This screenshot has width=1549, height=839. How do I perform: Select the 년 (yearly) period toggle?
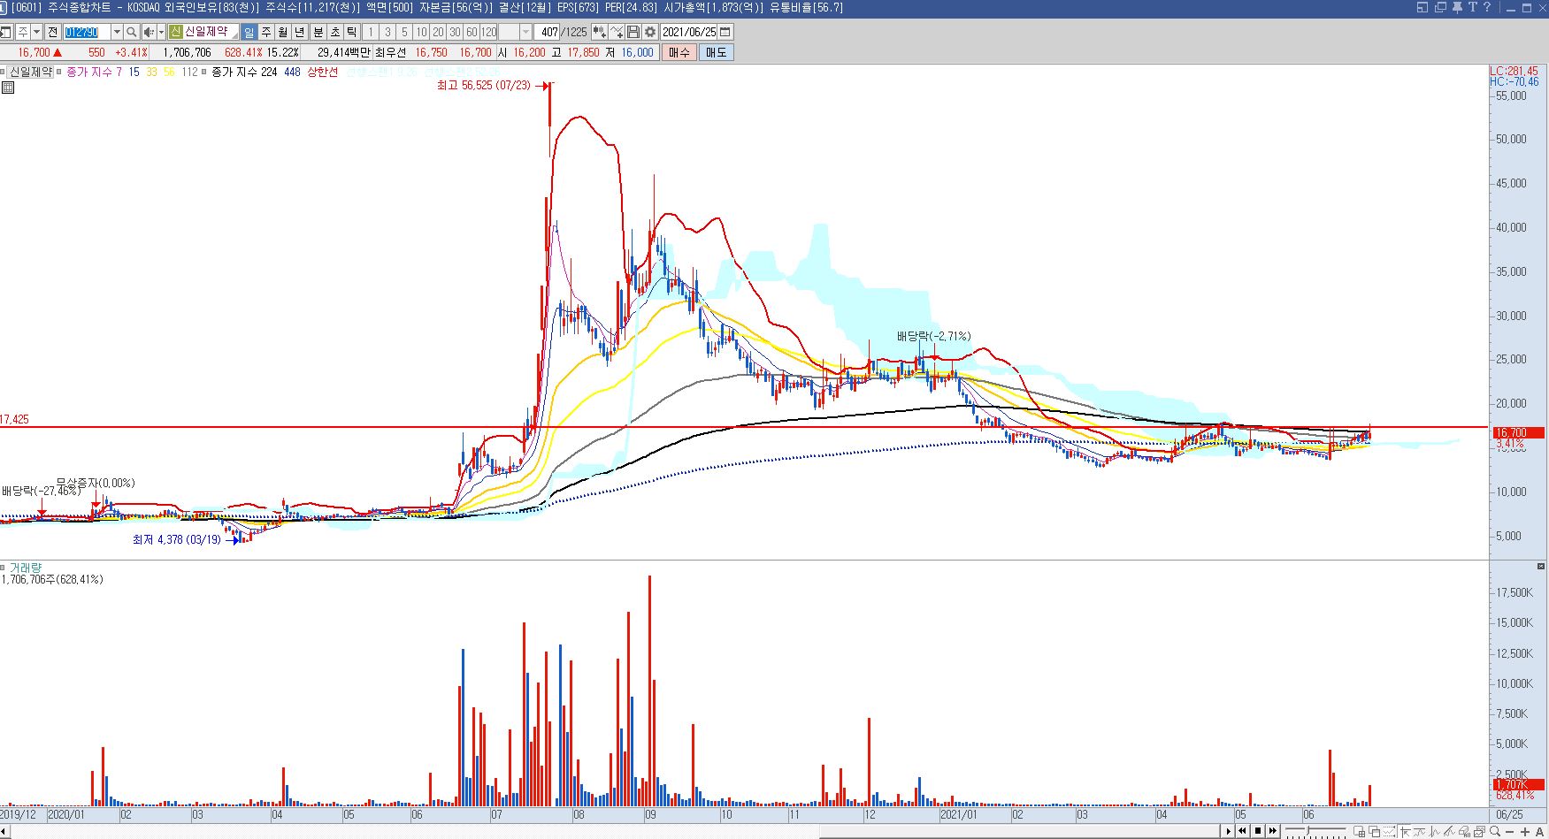300,32
